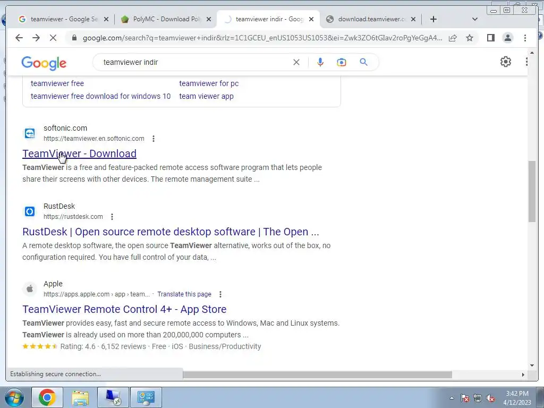Go back to the previous page

19,38
